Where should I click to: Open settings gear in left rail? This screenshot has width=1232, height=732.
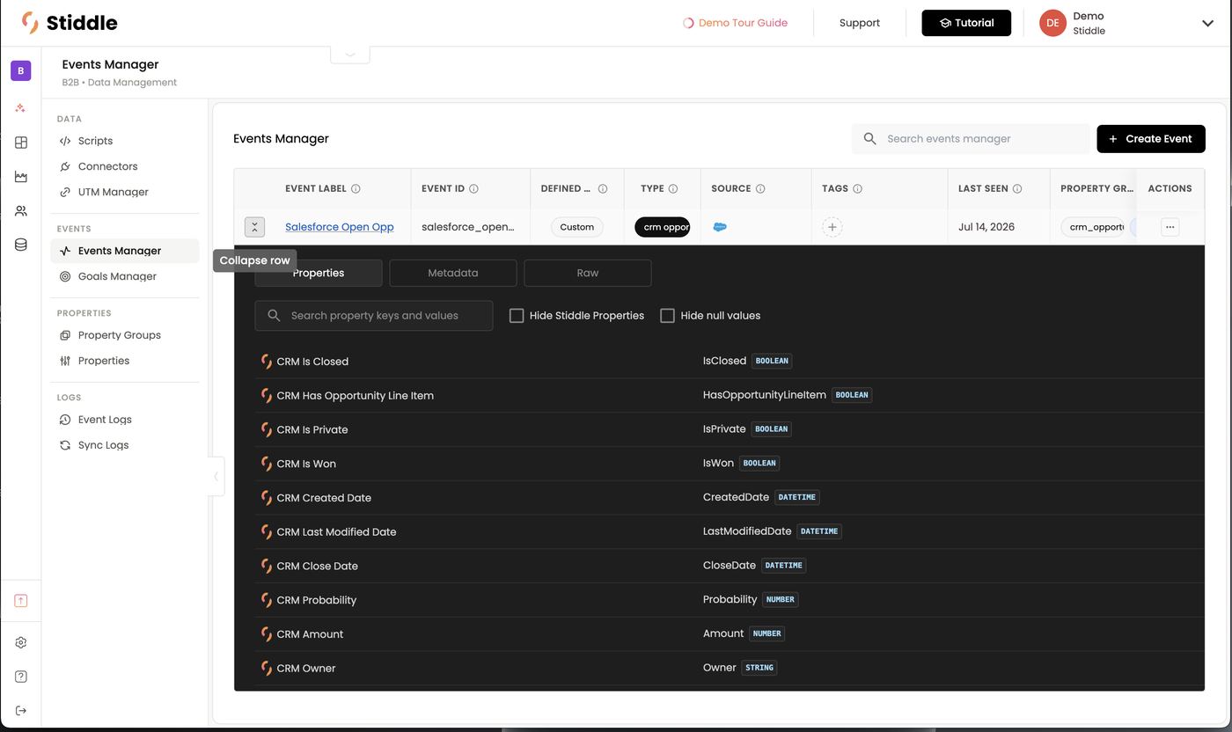coord(21,642)
